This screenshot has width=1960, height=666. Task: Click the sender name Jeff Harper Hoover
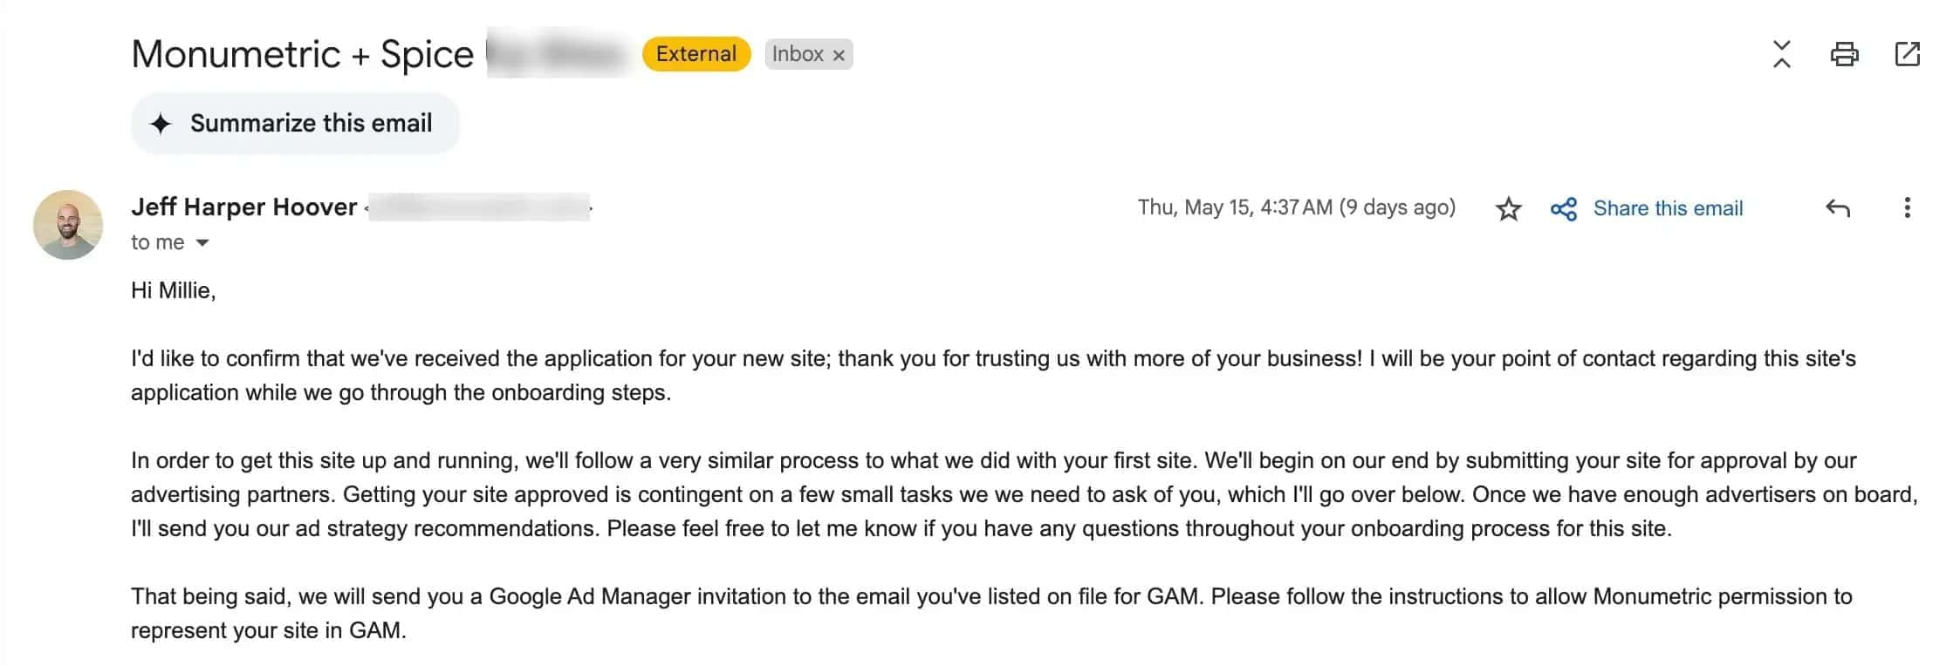[x=243, y=207]
